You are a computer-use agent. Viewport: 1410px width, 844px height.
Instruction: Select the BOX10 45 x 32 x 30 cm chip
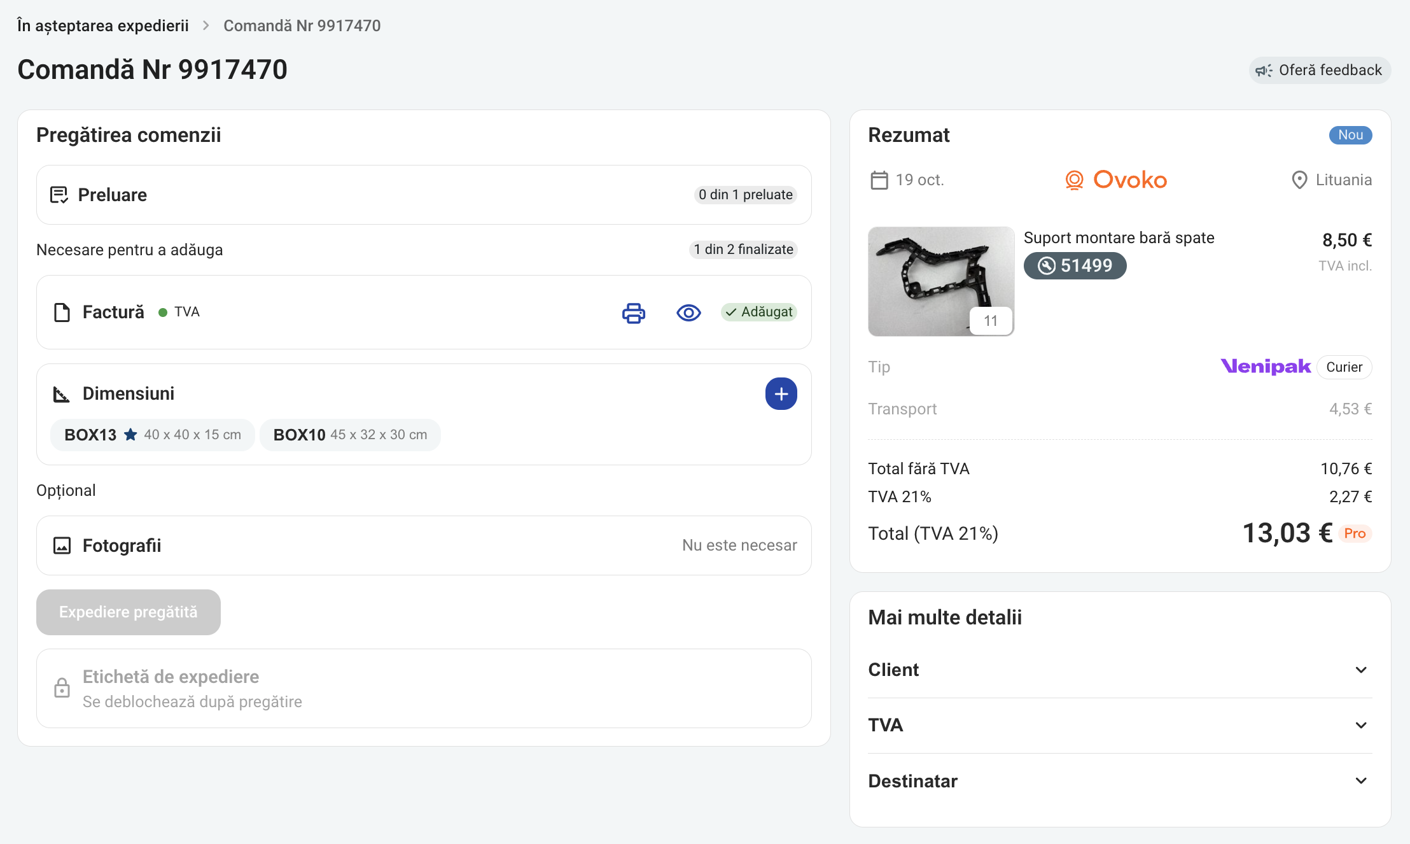click(350, 435)
